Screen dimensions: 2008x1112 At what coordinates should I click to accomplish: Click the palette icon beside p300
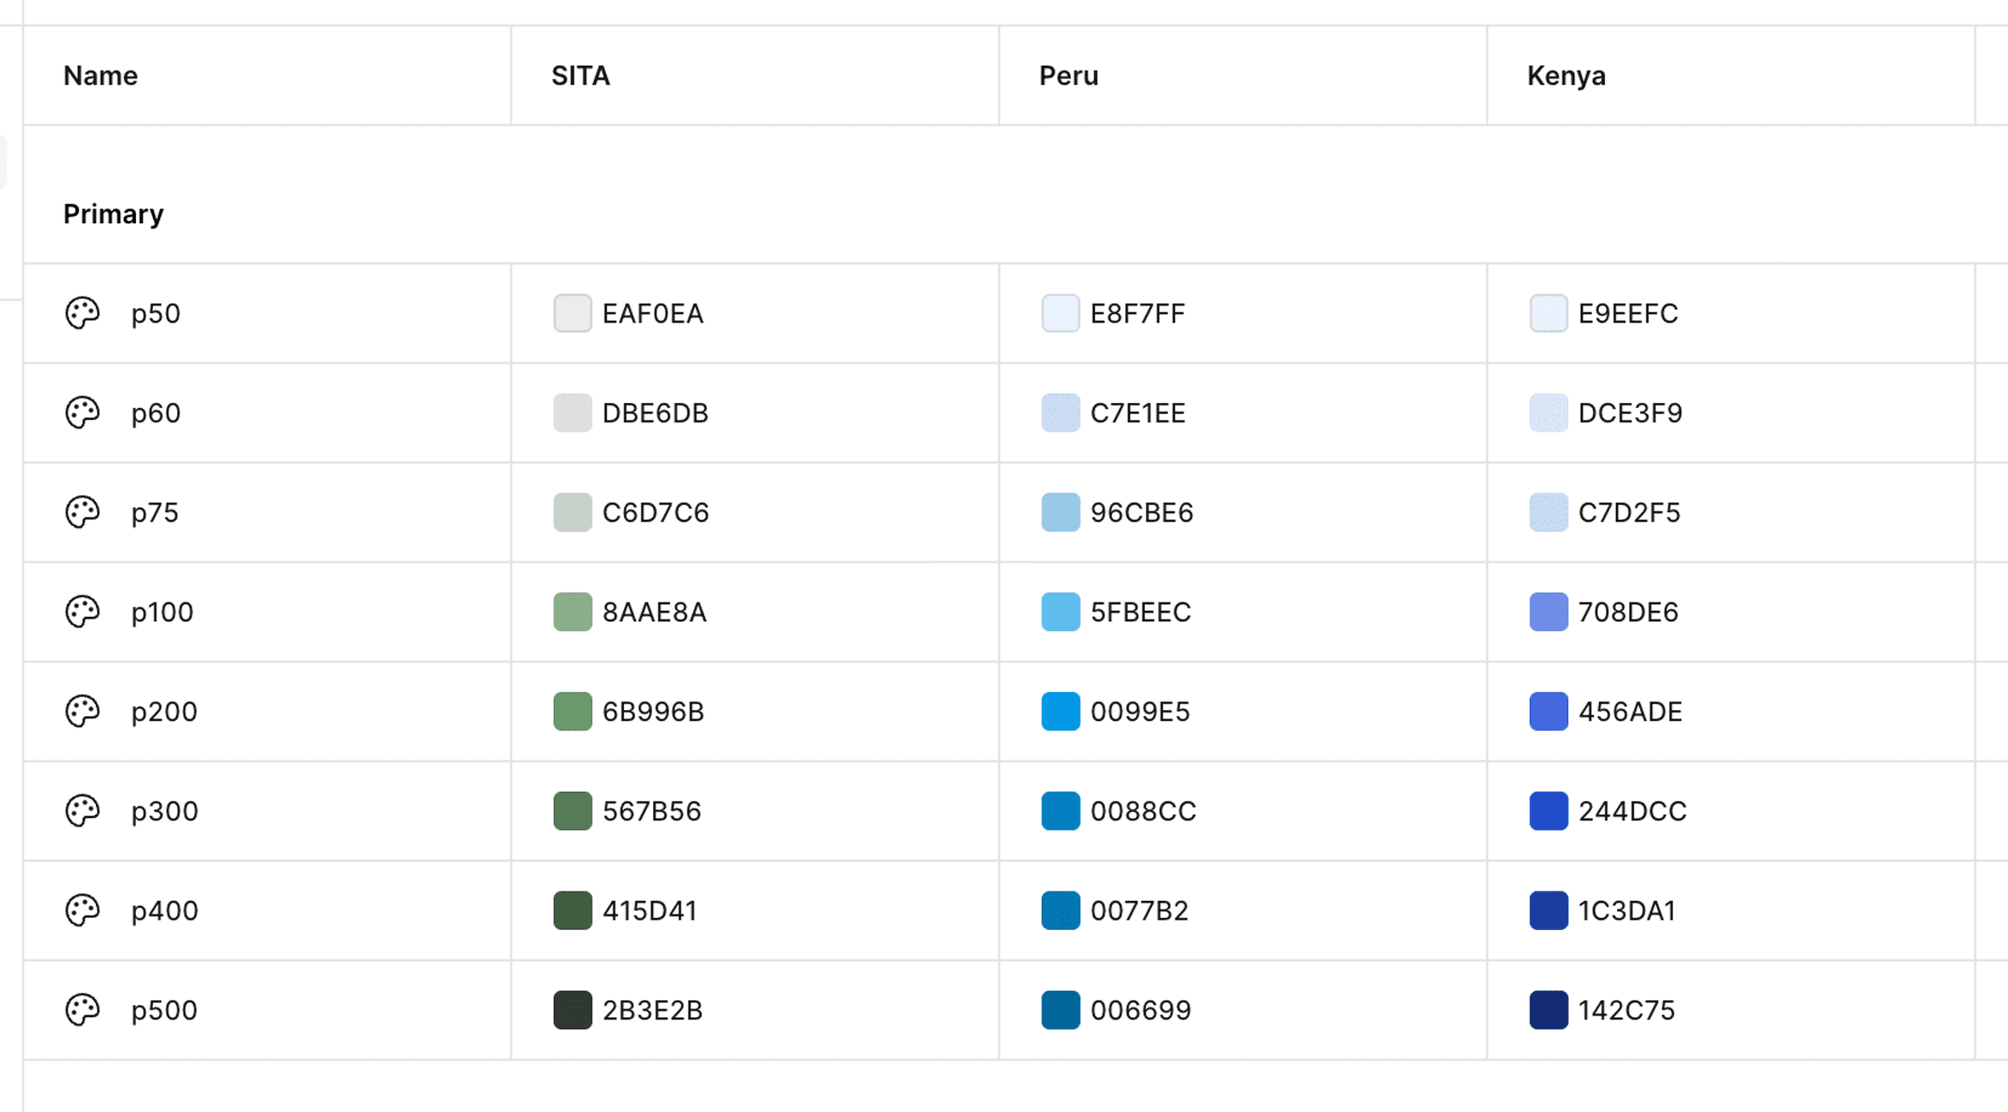tap(82, 811)
